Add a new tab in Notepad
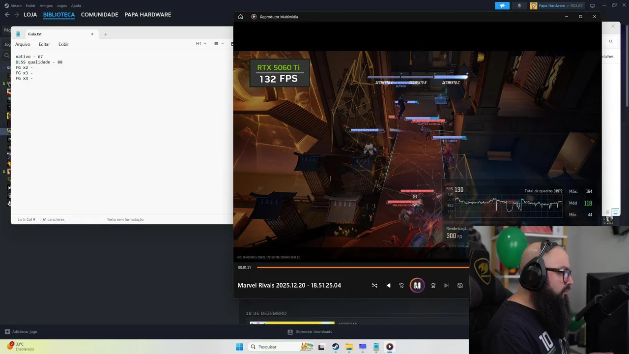629x354 pixels. pos(105,34)
